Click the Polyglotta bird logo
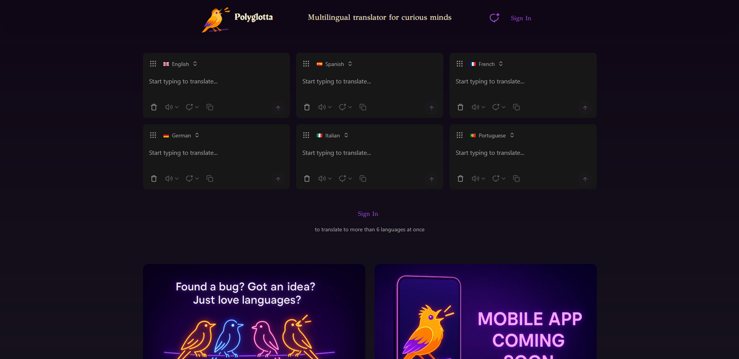This screenshot has height=359, width=739. 216,20
